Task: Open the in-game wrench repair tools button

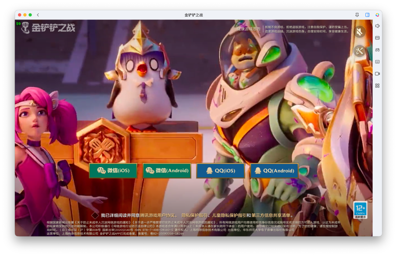Action: (x=359, y=51)
